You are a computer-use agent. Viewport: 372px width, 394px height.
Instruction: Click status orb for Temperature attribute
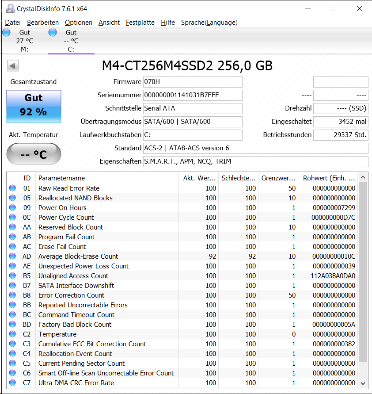[12, 334]
